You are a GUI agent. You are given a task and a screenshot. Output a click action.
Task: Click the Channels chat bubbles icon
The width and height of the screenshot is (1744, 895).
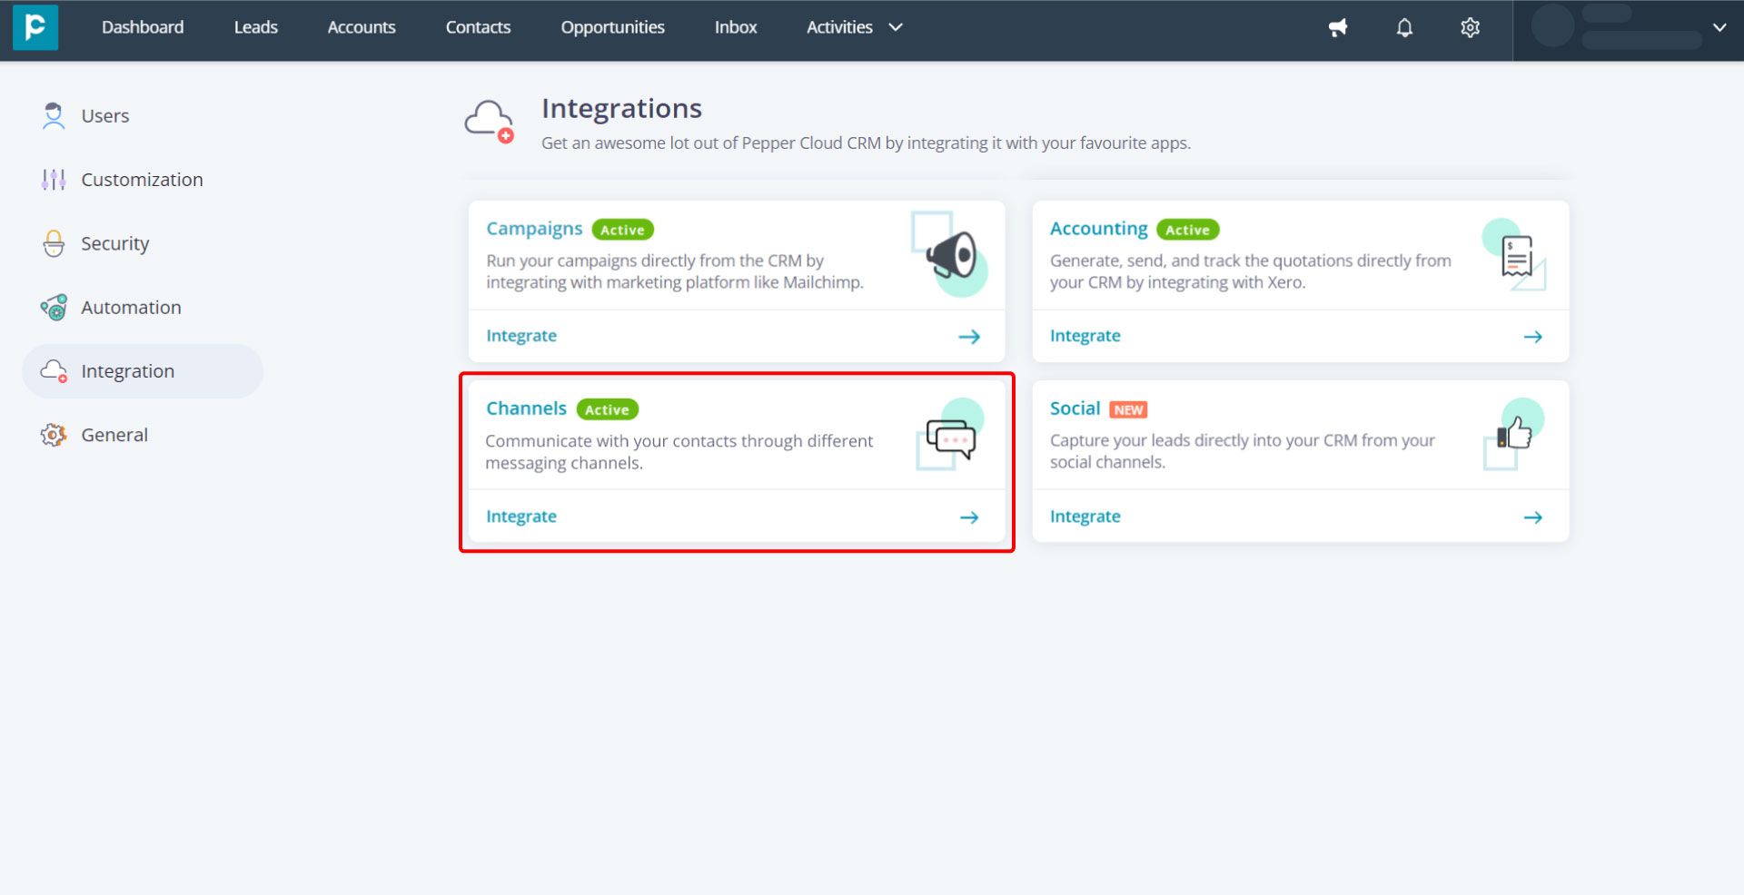point(950,436)
